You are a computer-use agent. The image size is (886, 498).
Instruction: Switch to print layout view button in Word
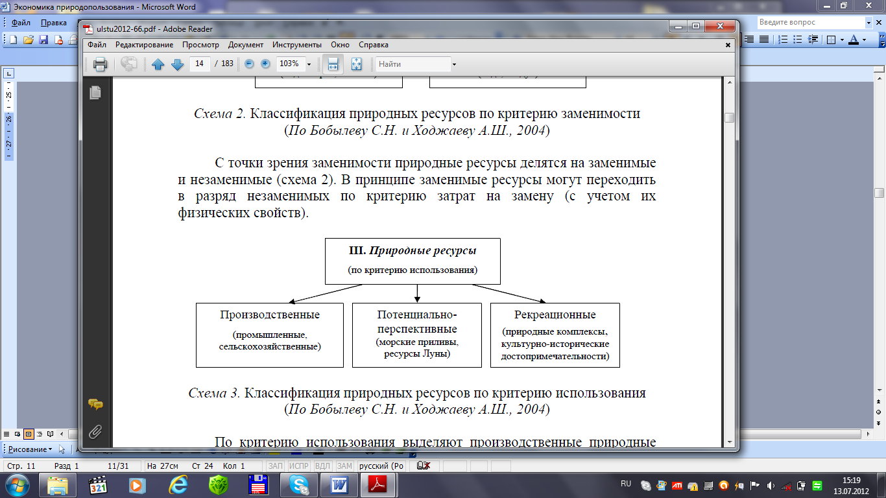pyautogui.click(x=29, y=433)
